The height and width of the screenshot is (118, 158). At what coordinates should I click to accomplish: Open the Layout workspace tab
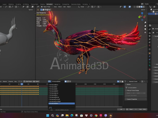4,4
